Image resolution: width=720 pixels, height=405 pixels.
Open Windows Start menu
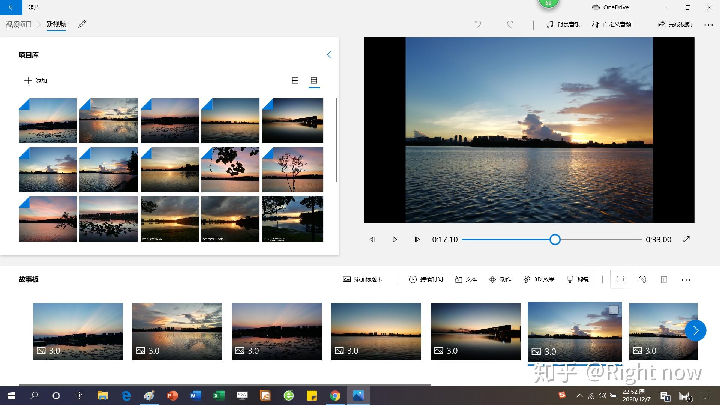tap(11, 396)
